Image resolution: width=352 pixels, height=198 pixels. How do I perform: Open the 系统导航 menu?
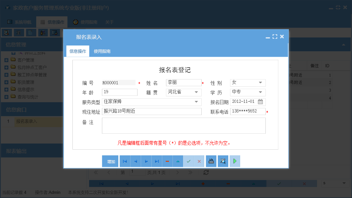click(20, 22)
